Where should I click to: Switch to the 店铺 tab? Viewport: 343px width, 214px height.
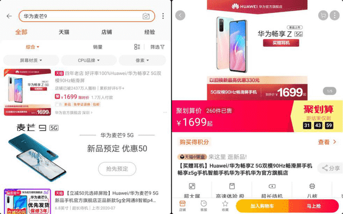(107, 32)
